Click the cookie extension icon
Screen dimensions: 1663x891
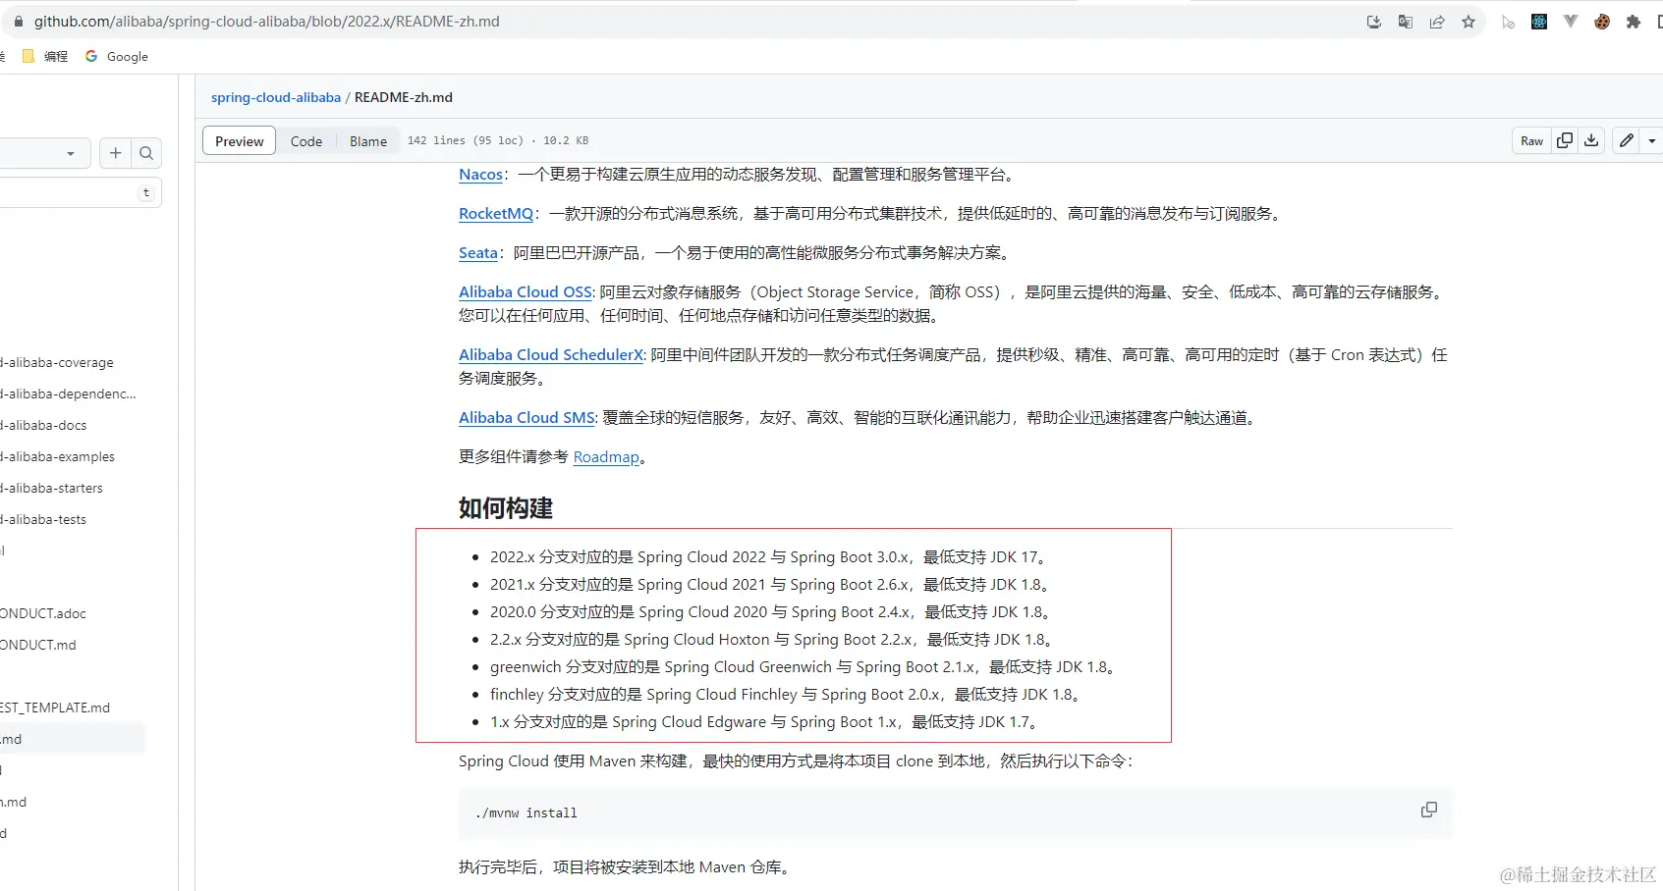1602,22
